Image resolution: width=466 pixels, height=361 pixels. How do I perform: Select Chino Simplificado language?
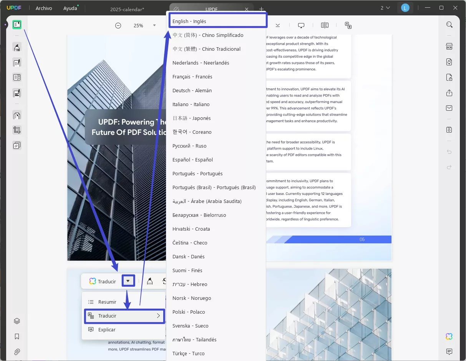[x=216, y=35]
